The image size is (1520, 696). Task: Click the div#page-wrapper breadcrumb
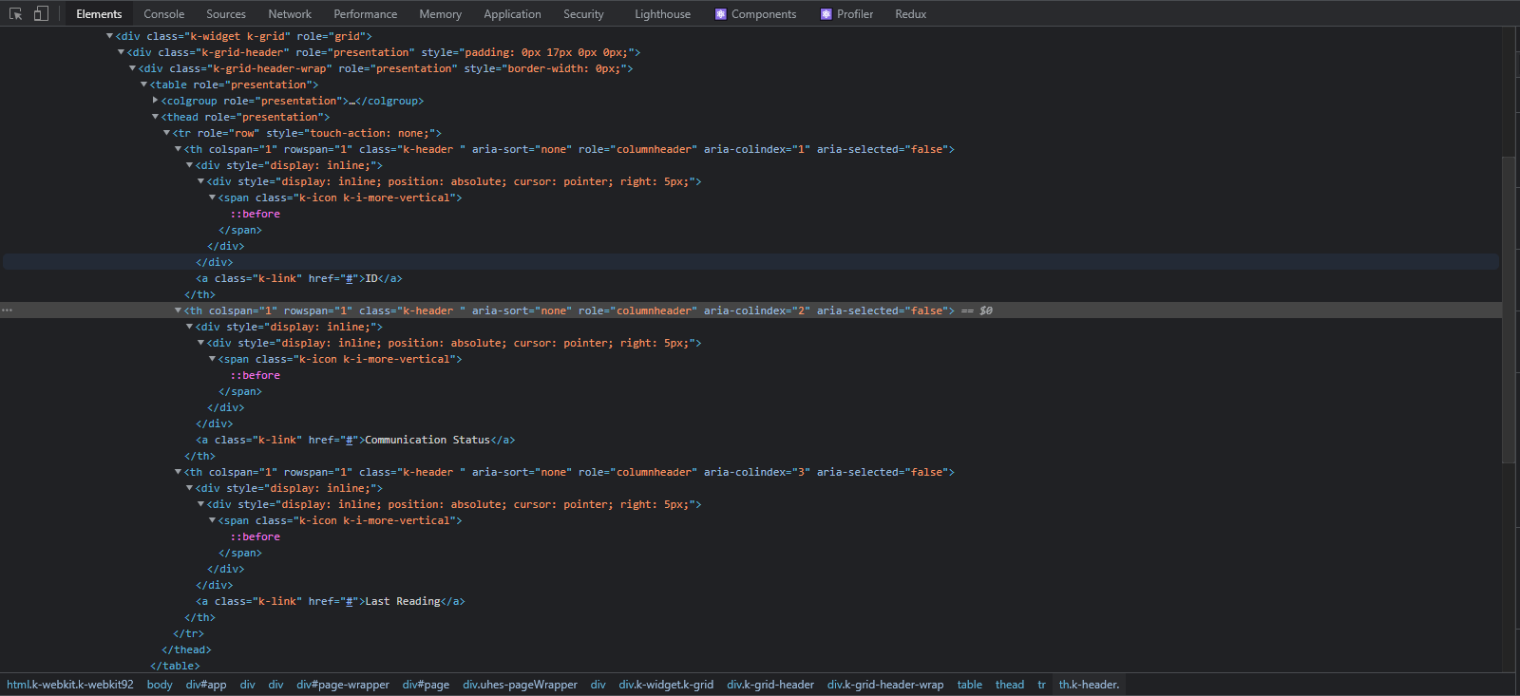(x=343, y=685)
